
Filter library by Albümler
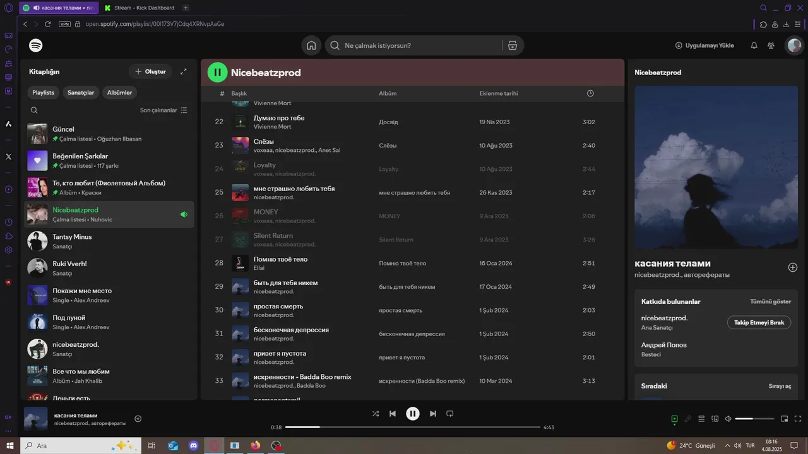(119, 93)
